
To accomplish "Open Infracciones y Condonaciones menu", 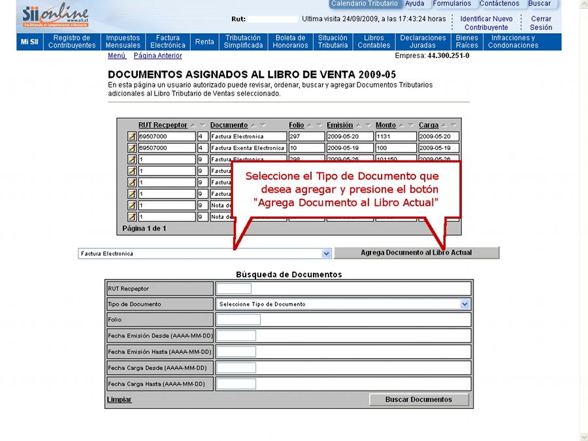I will 513,42.
